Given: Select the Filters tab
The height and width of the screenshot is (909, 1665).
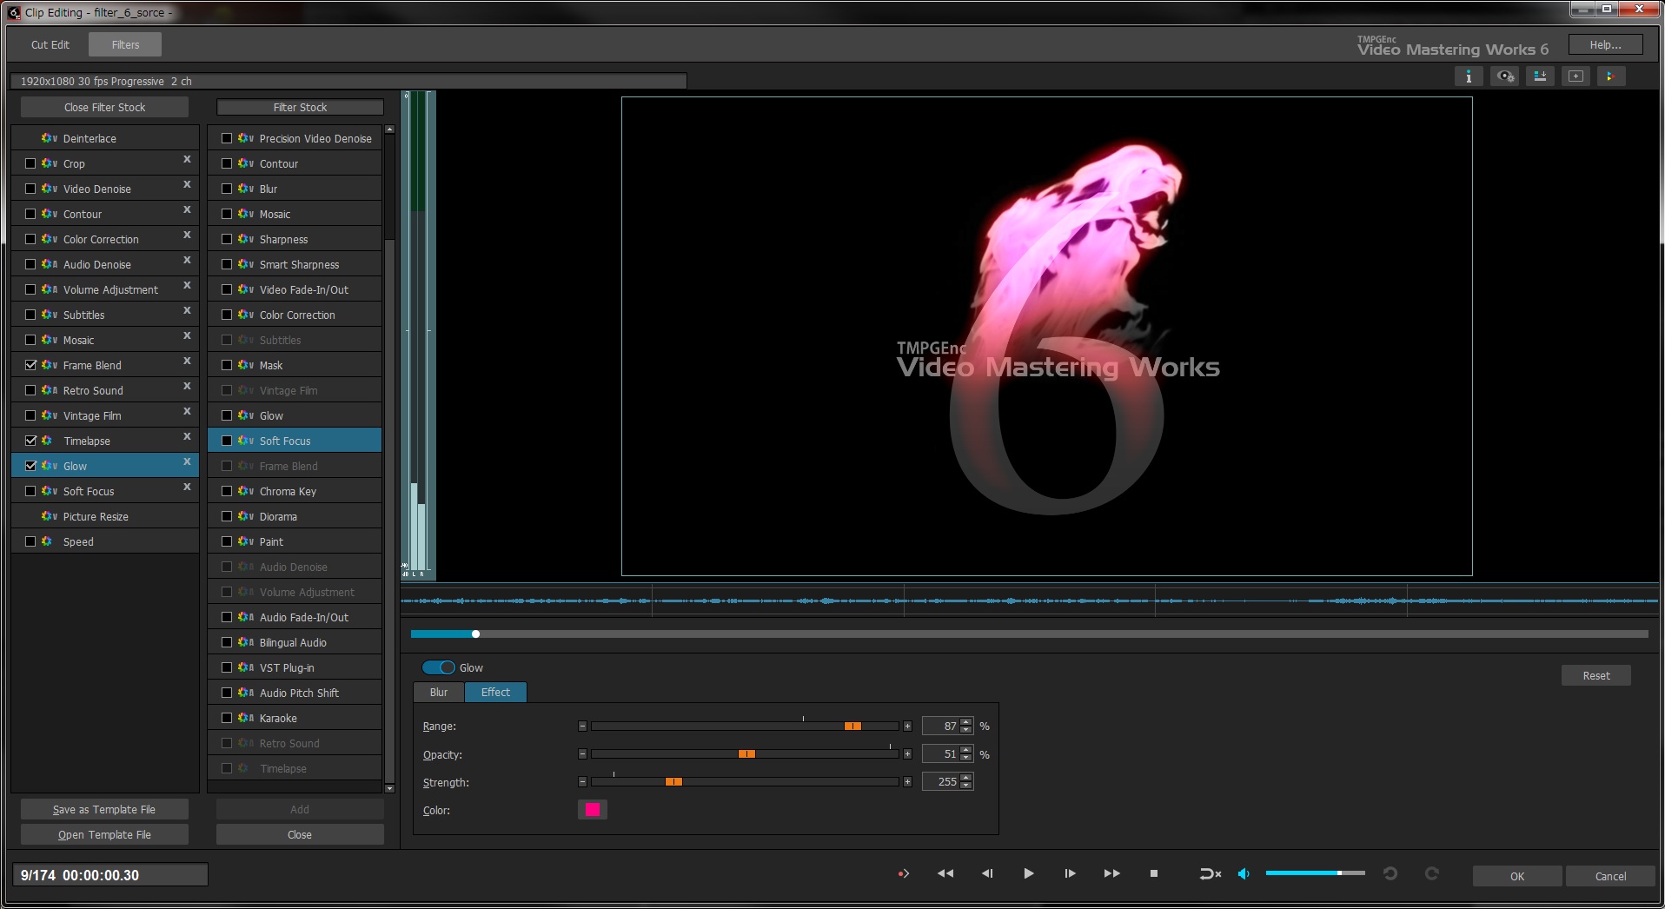Looking at the screenshot, I should coord(125,44).
